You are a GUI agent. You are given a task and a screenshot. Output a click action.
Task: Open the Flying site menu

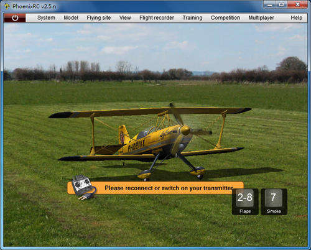click(99, 18)
